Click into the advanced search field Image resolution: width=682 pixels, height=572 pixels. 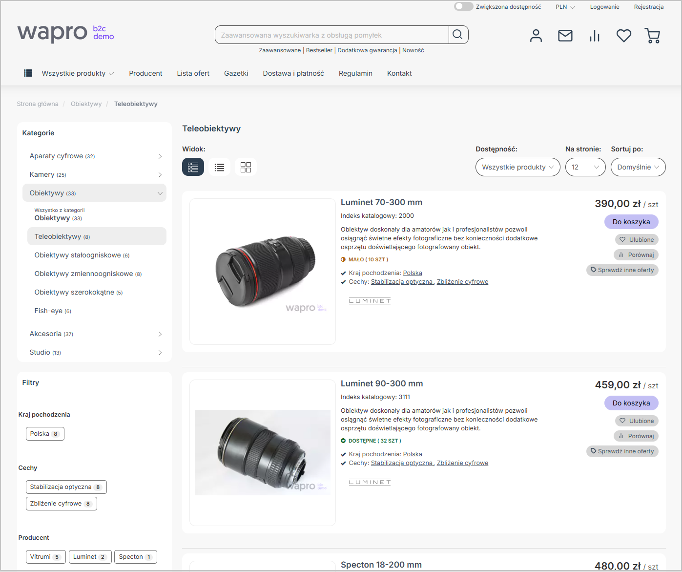[x=332, y=35]
